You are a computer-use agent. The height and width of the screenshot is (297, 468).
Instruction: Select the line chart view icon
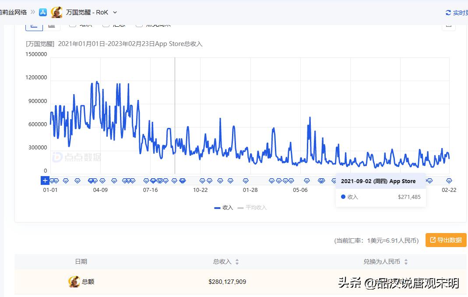pyautogui.click(x=34, y=25)
